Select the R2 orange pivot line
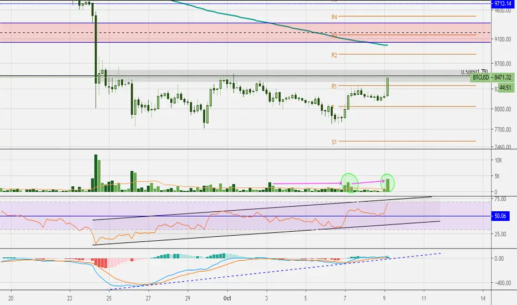517x305 pixels. coord(407,54)
